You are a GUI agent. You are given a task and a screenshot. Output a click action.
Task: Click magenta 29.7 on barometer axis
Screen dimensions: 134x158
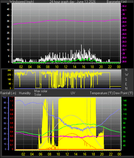coord(124,26)
